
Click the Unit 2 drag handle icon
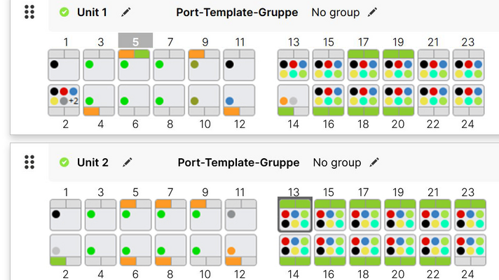coord(29,162)
